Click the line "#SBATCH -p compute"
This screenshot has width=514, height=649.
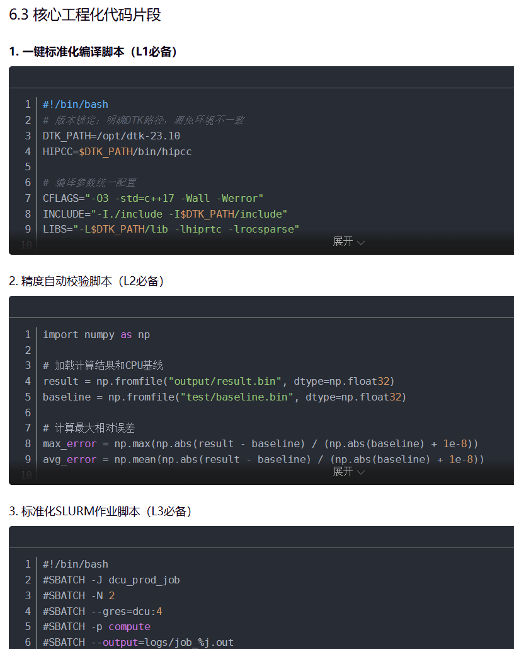click(96, 627)
